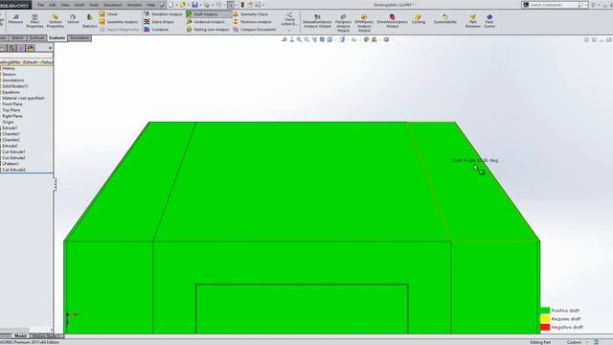This screenshot has width=613, height=345.
Task: Select Sensors in feature tree
Action: tap(9, 75)
